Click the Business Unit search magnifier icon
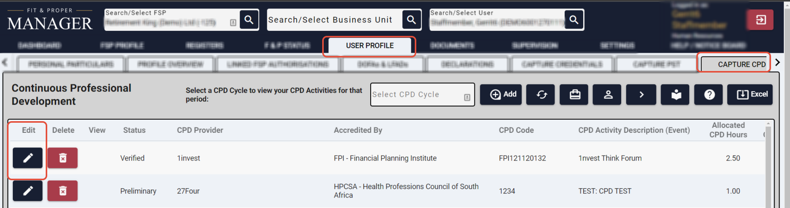This screenshot has width=790, height=208. coord(411,20)
